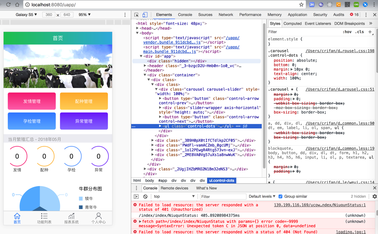Viewport: 378px width, 234px height.
Task: Toggle element state with :hov
Action: point(347,32)
